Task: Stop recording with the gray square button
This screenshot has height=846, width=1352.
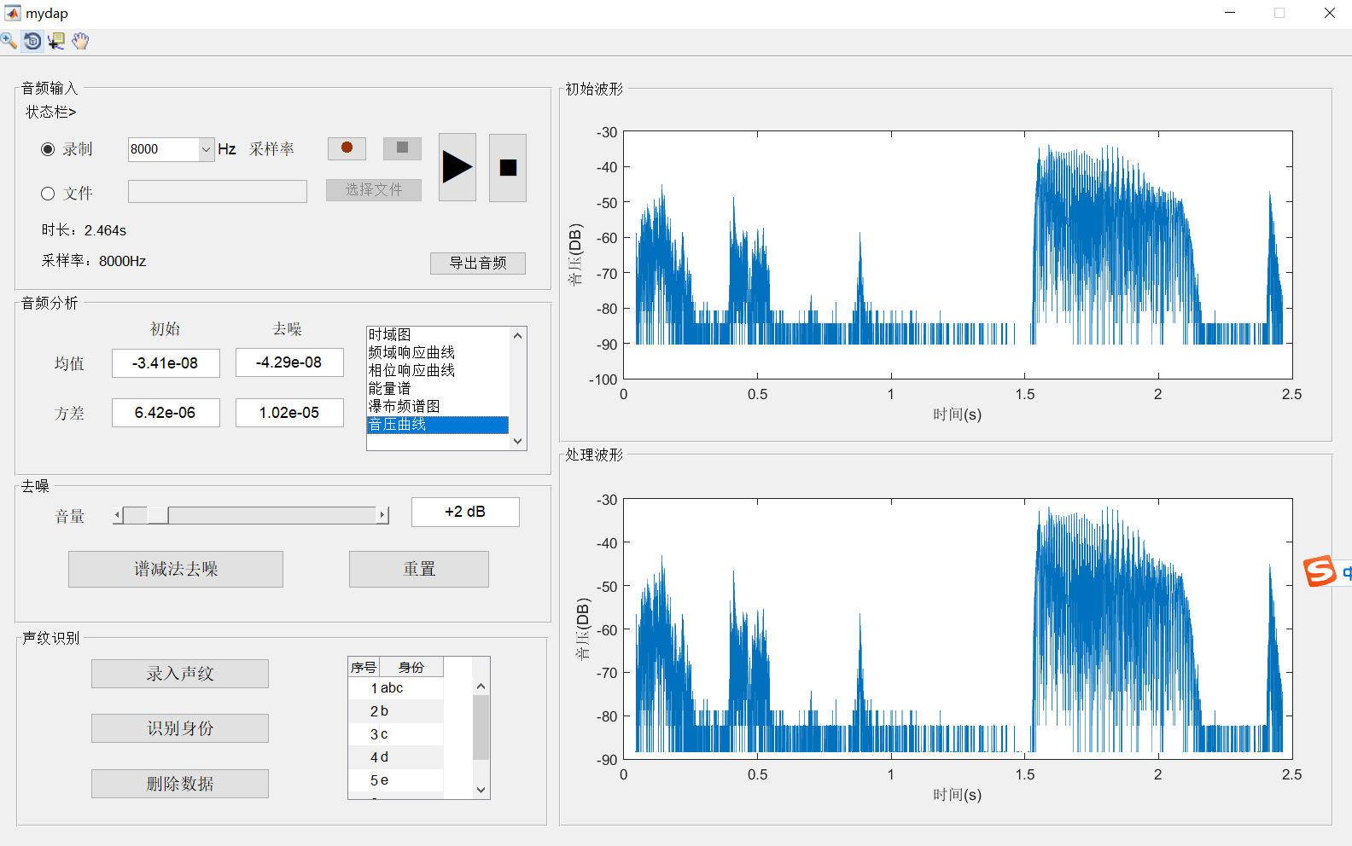Action: tap(402, 148)
